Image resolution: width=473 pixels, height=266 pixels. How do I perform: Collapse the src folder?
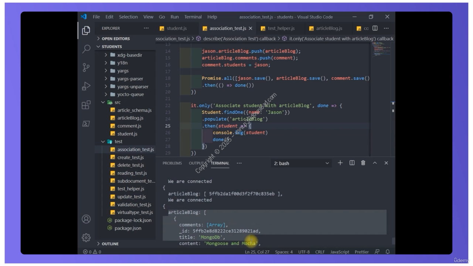(x=118, y=102)
